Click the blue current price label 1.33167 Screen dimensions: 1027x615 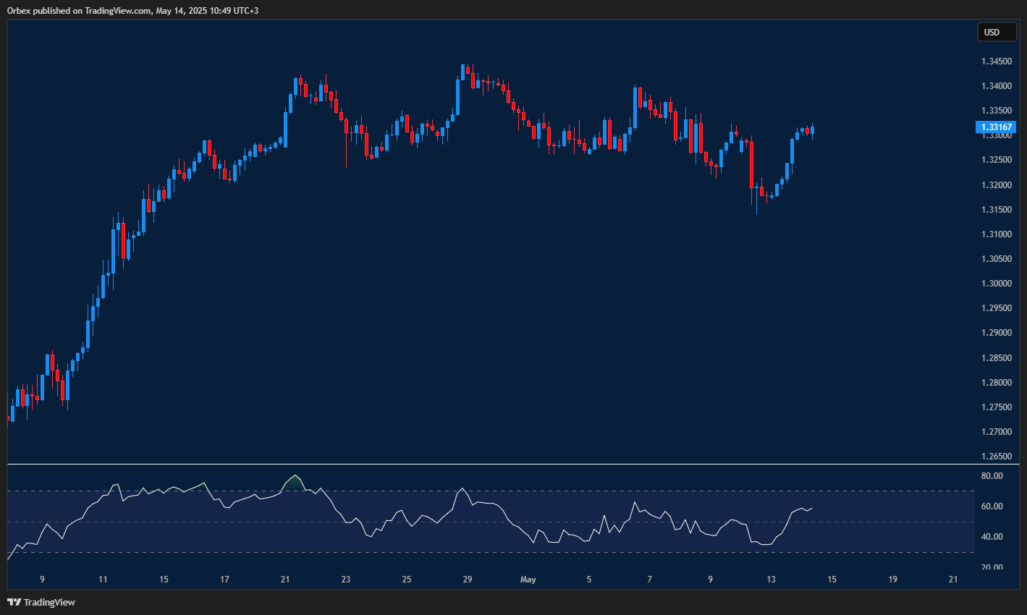pos(997,127)
